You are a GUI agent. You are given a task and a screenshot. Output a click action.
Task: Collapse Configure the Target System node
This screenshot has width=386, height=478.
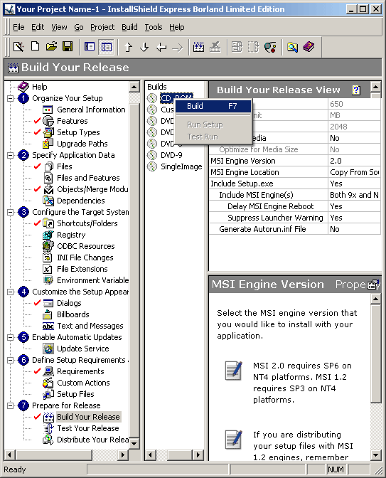(11, 212)
